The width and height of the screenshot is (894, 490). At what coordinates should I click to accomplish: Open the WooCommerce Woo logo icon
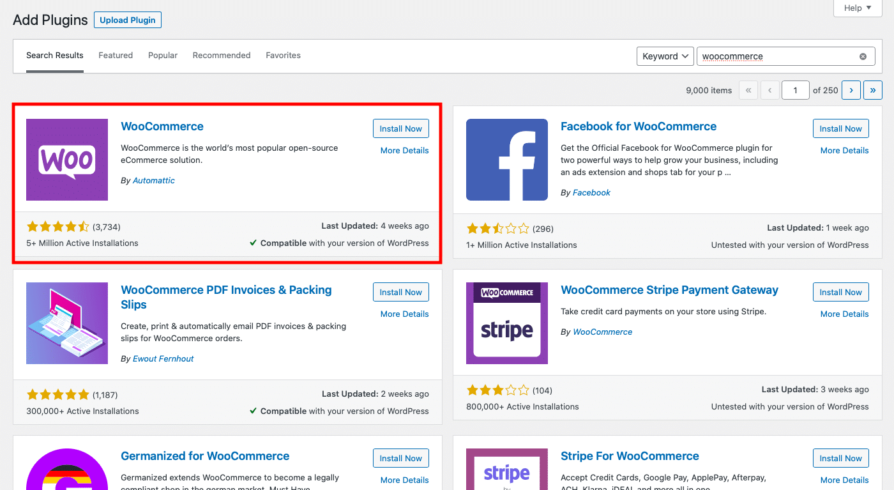tap(67, 160)
